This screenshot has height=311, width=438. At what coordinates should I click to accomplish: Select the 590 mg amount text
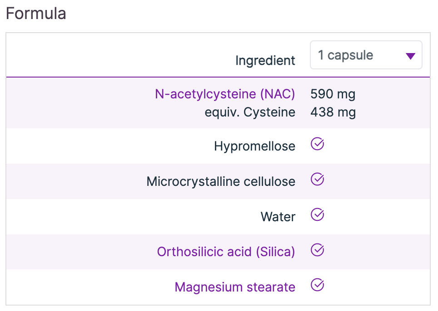[x=333, y=94]
